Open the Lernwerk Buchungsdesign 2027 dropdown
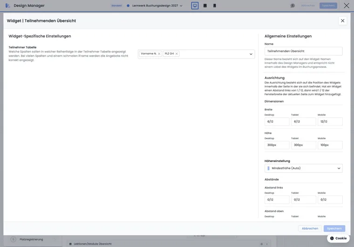This screenshot has width=354, height=247. 157,6
